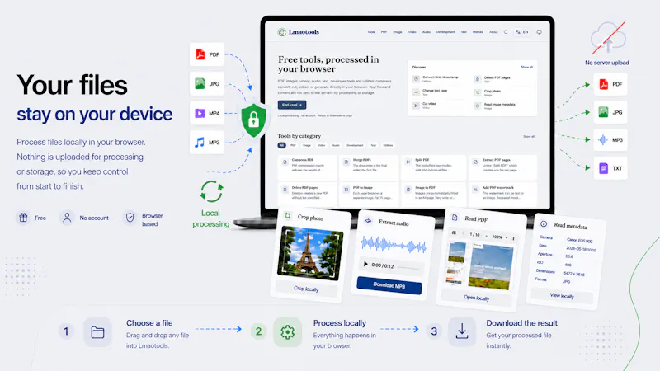The height and width of the screenshot is (371, 660).
Task: Open the Tools menu in the navbar
Action: pos(370,32)
